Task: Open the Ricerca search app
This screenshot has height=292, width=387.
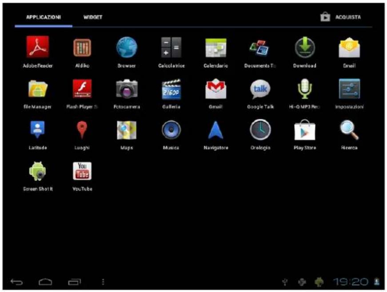Action: pos(349,130)
